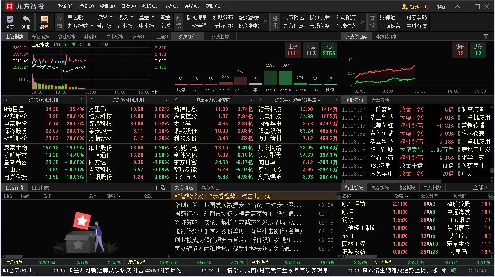Image resolution: width=495 pixels, height=277 pixels.
Task: Go to previous list in 沪深A股涨跌幅
Action: 6,100
